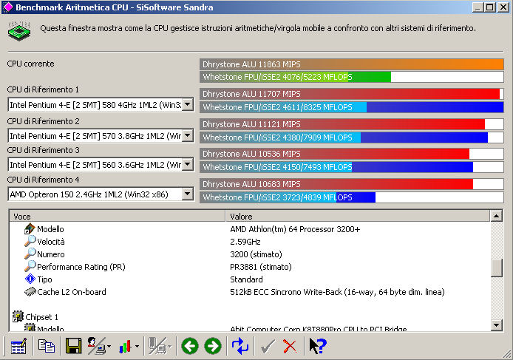
Task: Go back with the green left arrow
Action: tap(190, 346)
